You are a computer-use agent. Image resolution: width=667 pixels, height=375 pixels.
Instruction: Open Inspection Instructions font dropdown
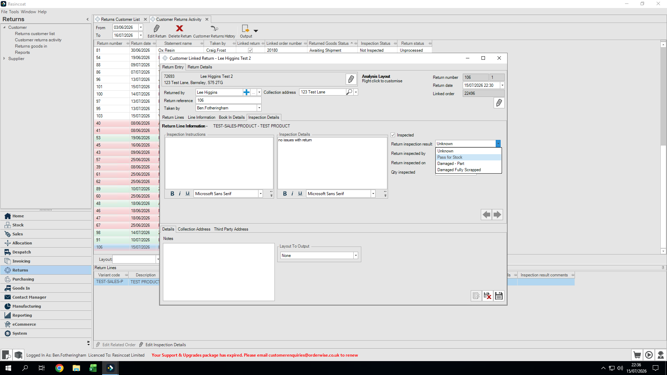click(261, 194)
